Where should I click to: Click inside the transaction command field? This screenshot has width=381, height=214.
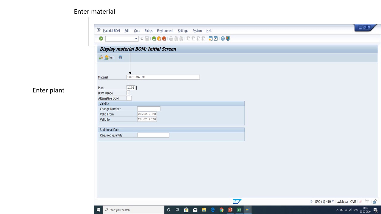(120, 39)
